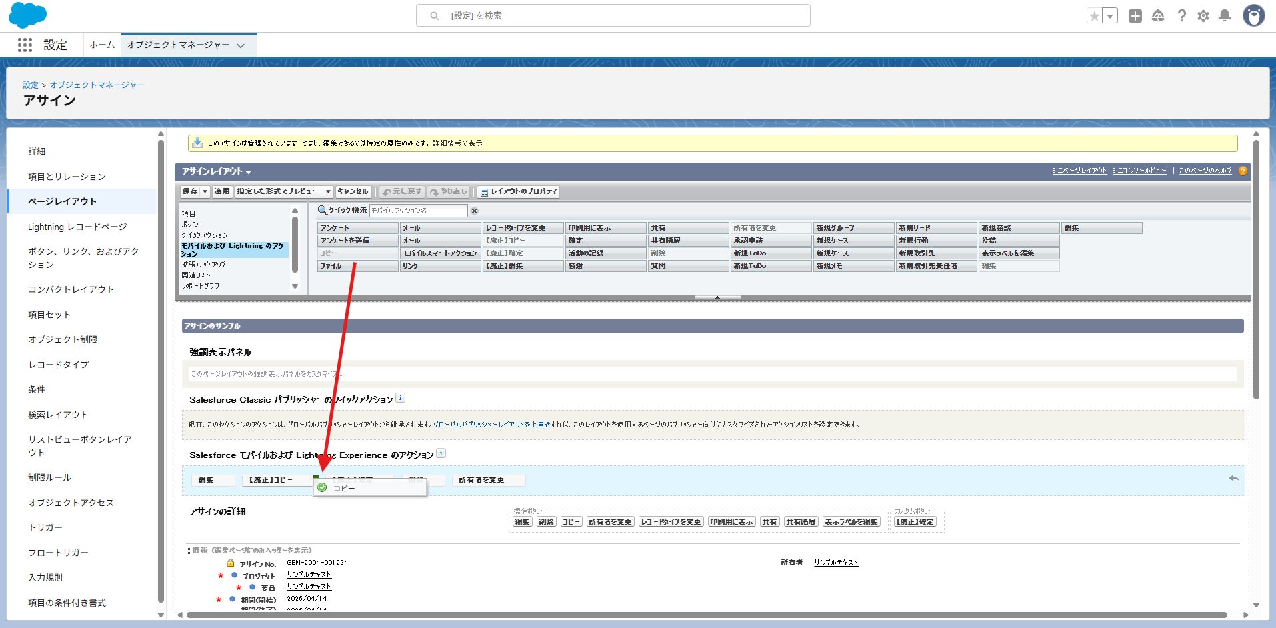
Task: Open the 詳細情報の表示 link
Action: click(x=457, y=143)
